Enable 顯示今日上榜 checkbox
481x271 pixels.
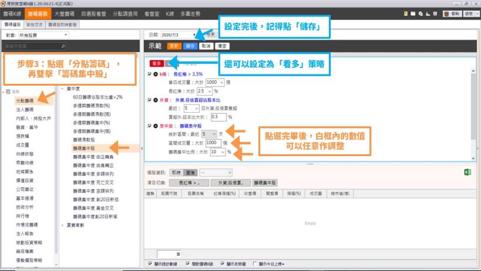255,263
